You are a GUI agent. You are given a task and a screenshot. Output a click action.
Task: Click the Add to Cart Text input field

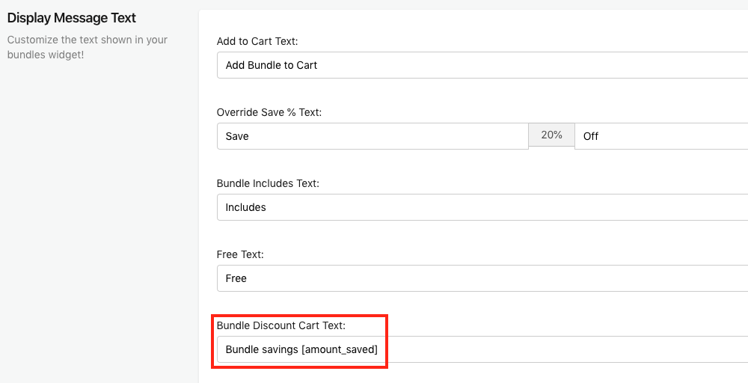coord(482,65)
